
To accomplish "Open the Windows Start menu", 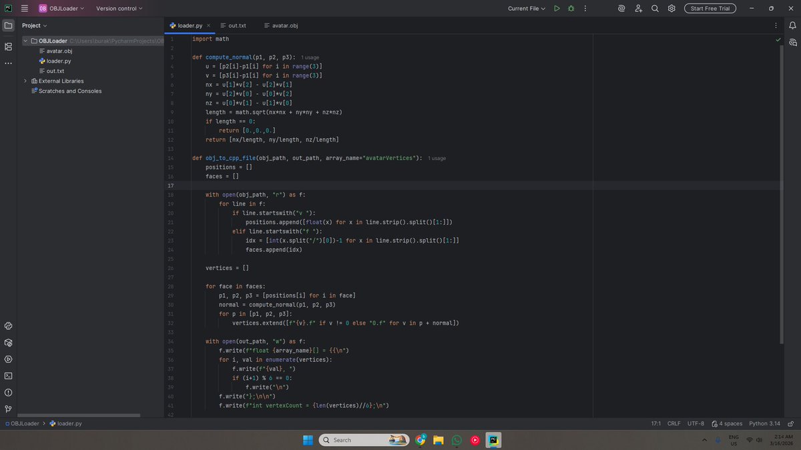I will (308, 440).
